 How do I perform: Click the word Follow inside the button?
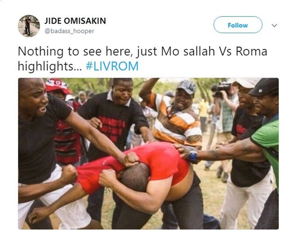point(238,25)
